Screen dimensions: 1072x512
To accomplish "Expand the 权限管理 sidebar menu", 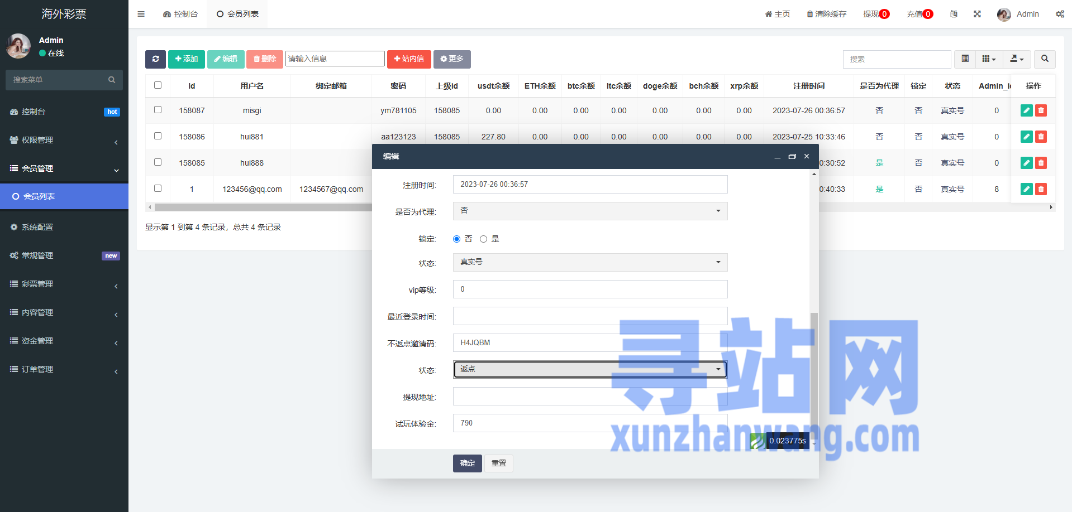I will tap(64, 140).
